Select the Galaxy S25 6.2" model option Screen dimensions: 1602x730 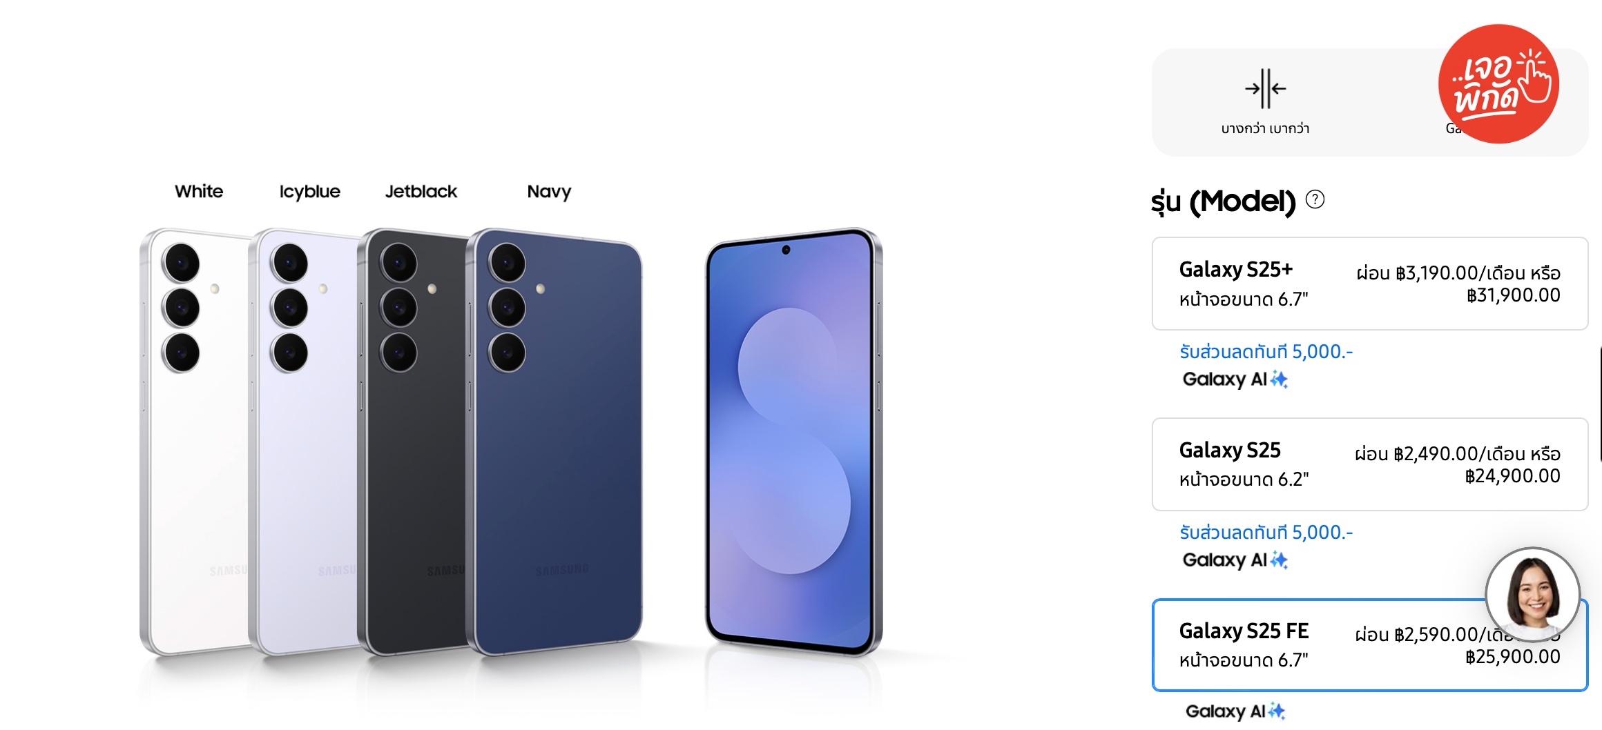click(1370, 464)
